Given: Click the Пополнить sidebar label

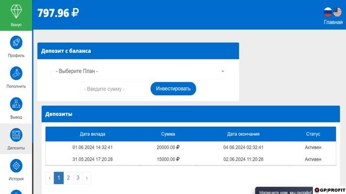Looking at the screenshot, I should (16, 86).
